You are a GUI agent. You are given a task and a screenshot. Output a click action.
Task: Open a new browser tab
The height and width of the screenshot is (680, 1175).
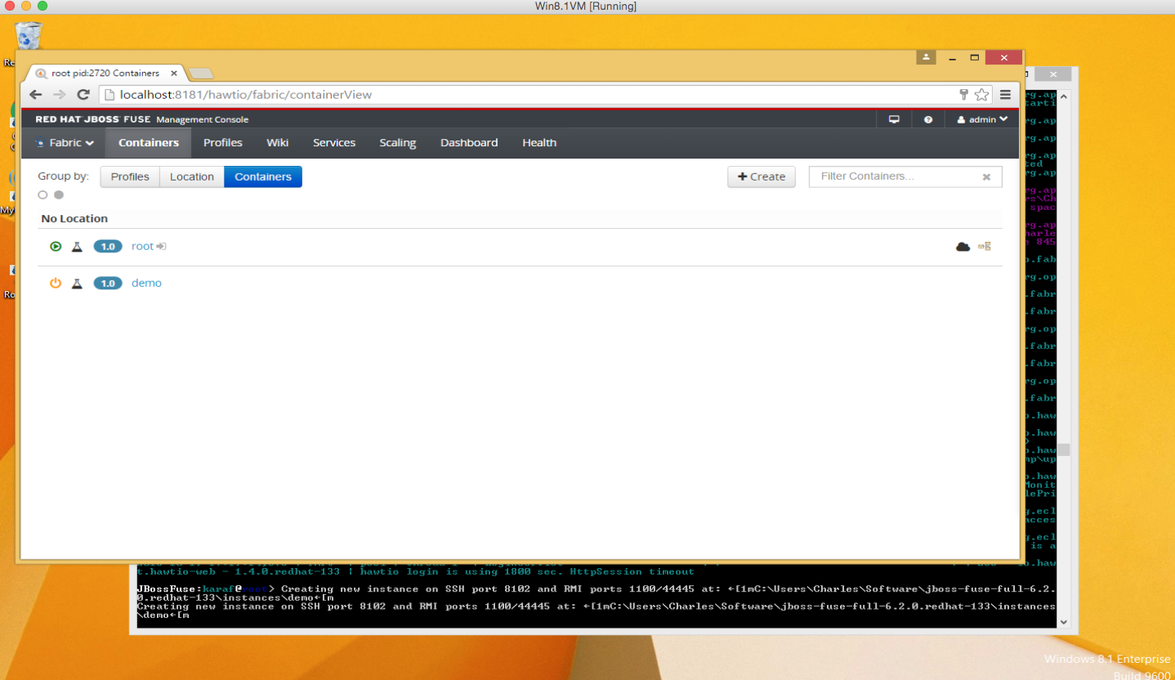click(x=201, y=74)
